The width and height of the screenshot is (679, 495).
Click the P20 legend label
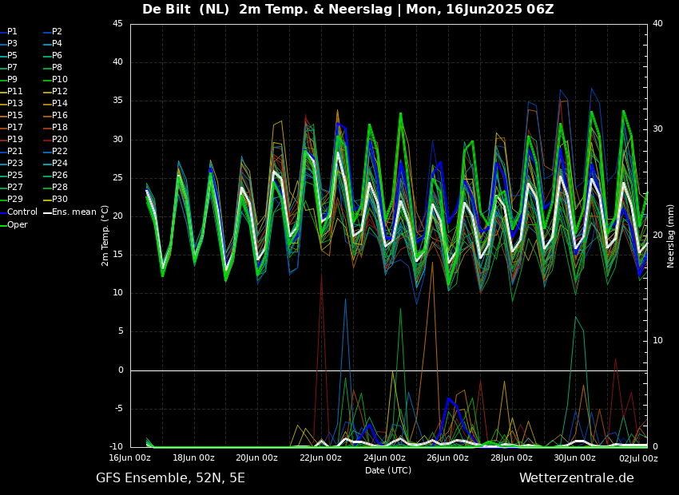point(60,140)
